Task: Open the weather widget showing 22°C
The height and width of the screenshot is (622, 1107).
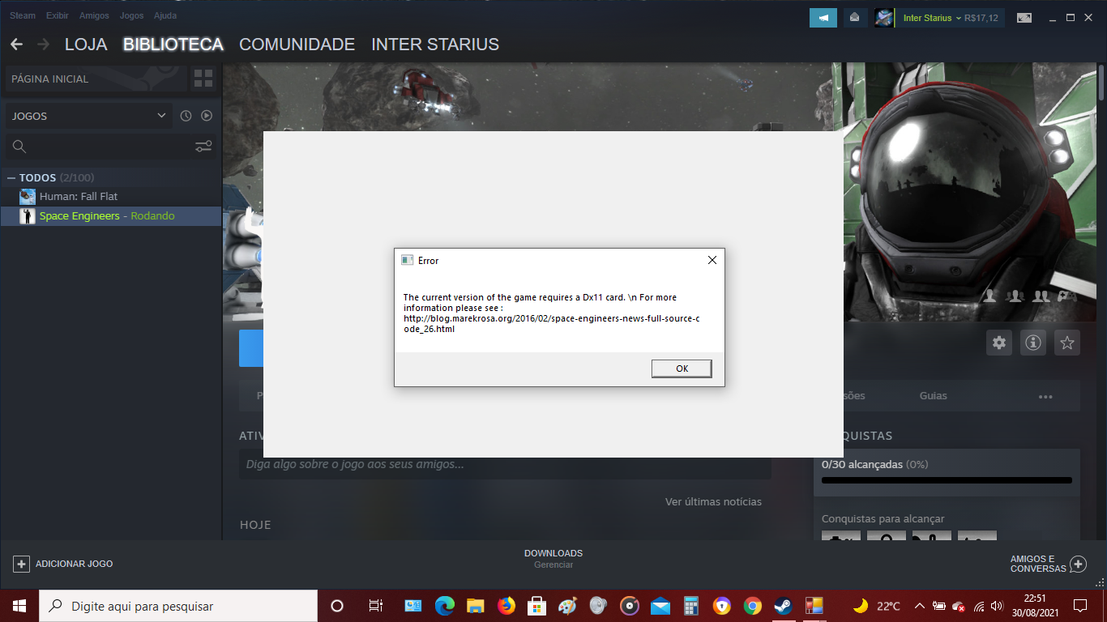Action: pyautogui.click(x=876, y=606)
